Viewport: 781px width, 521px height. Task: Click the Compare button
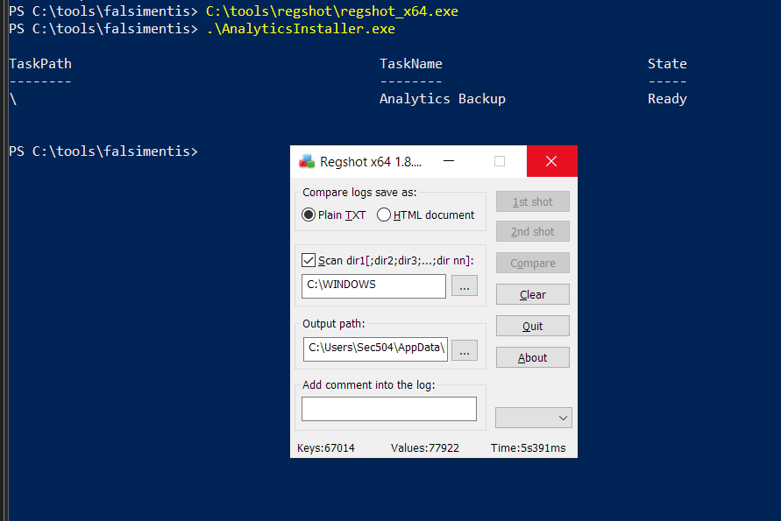pyautogui.click(x=532, y=263)
